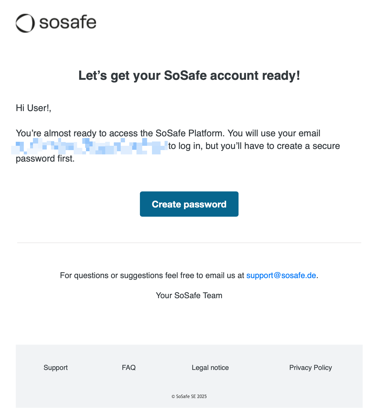
Task: Click the "You will use your email" phrase
Action: [x=274, y=133]
